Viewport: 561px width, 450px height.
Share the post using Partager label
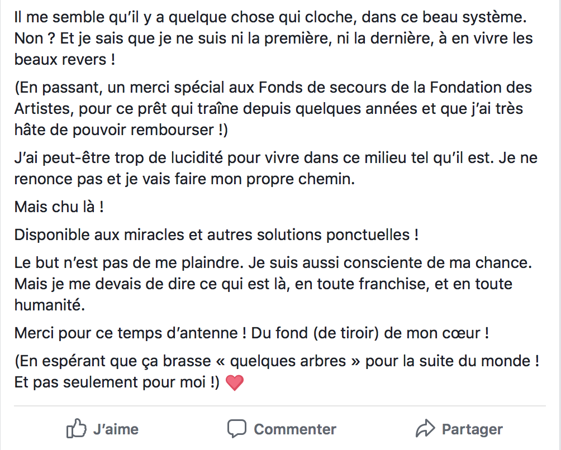[x=472, y=429]
